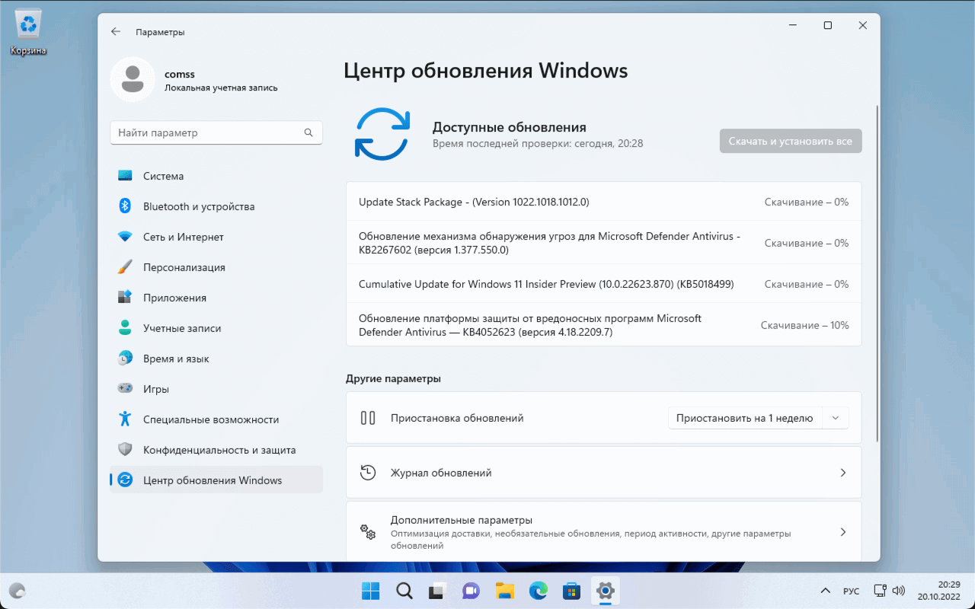Click the Settings gear on the taskbar
Screen dimensions: 975x609
tap(606, 591)
